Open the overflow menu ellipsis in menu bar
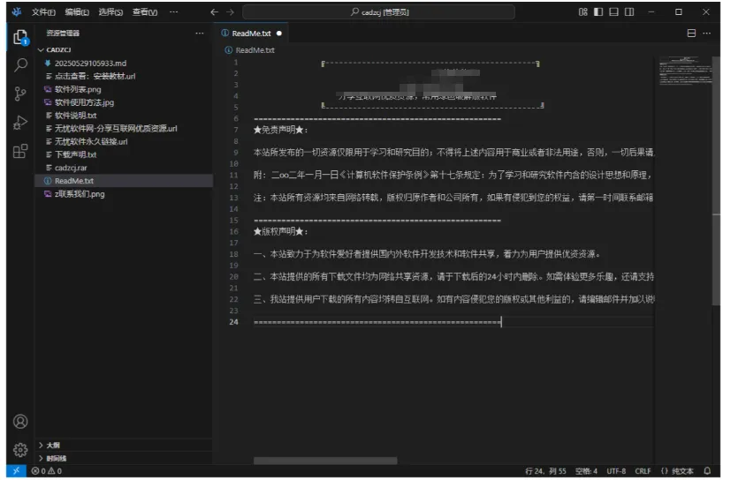 [x=173, y=12]
